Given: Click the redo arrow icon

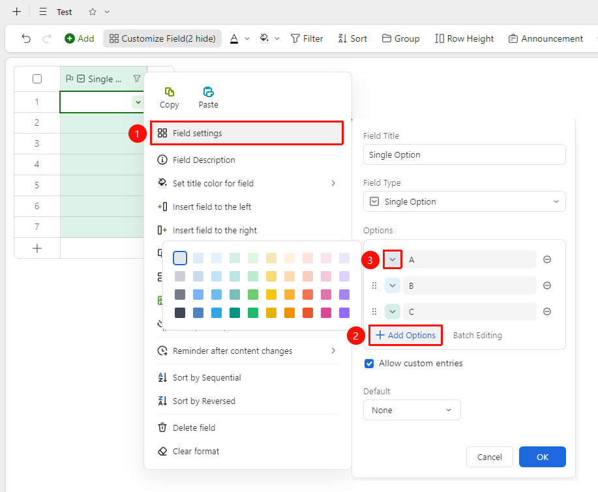Looking at the screenshot, I should (47, 38).
